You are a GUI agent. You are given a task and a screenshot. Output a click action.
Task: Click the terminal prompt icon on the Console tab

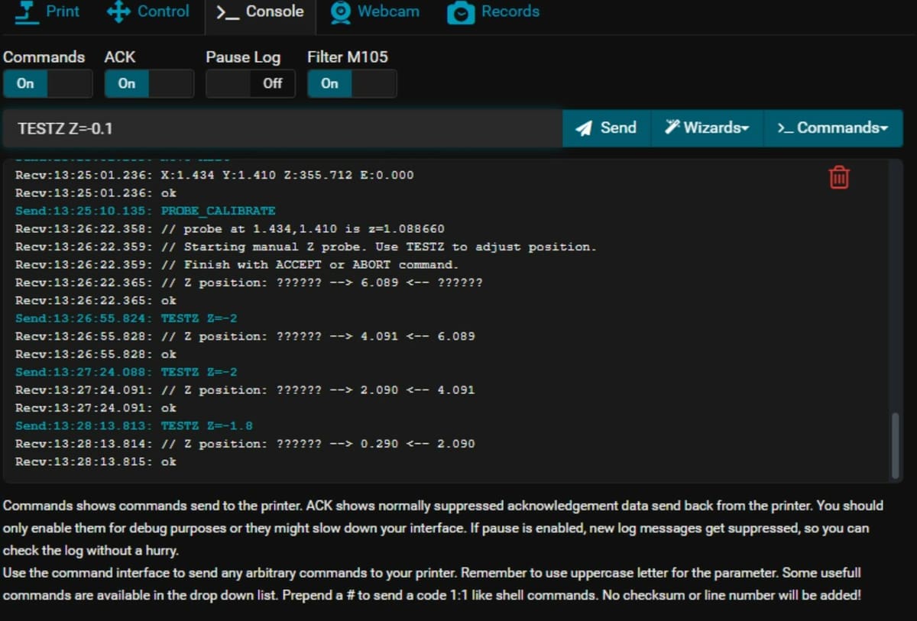click(227, 12)
